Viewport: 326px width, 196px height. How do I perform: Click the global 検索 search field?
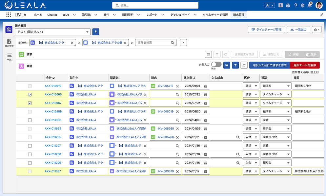click(x=155, y=5)
